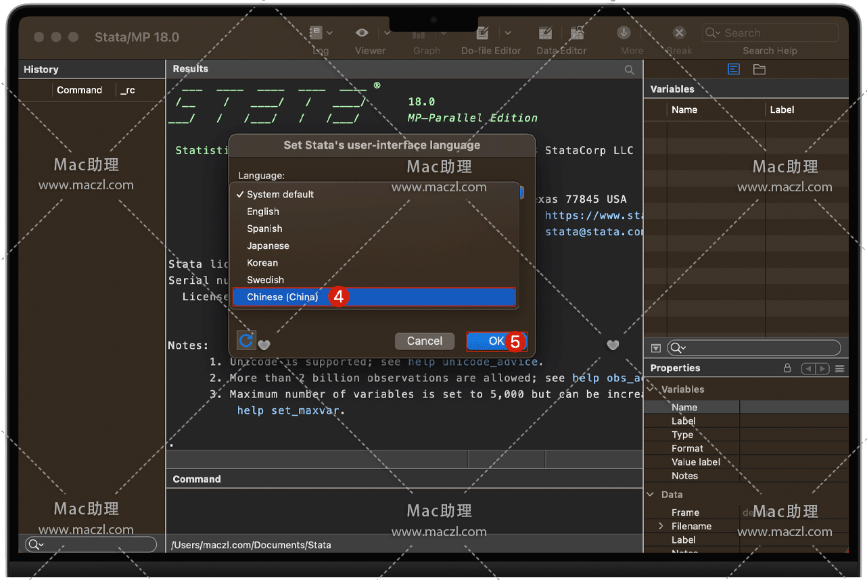Cancel the language dialog
The height and width of the screenshot is (580, 867).
(424, 341)
